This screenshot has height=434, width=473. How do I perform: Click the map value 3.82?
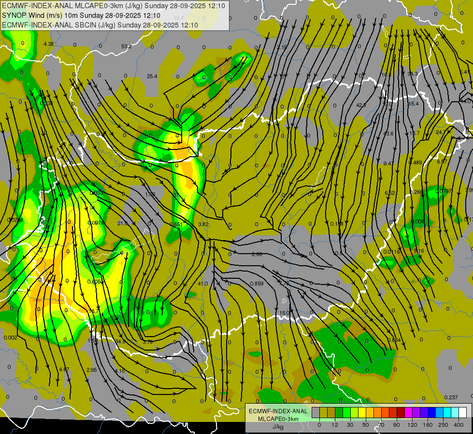(203, 224)
